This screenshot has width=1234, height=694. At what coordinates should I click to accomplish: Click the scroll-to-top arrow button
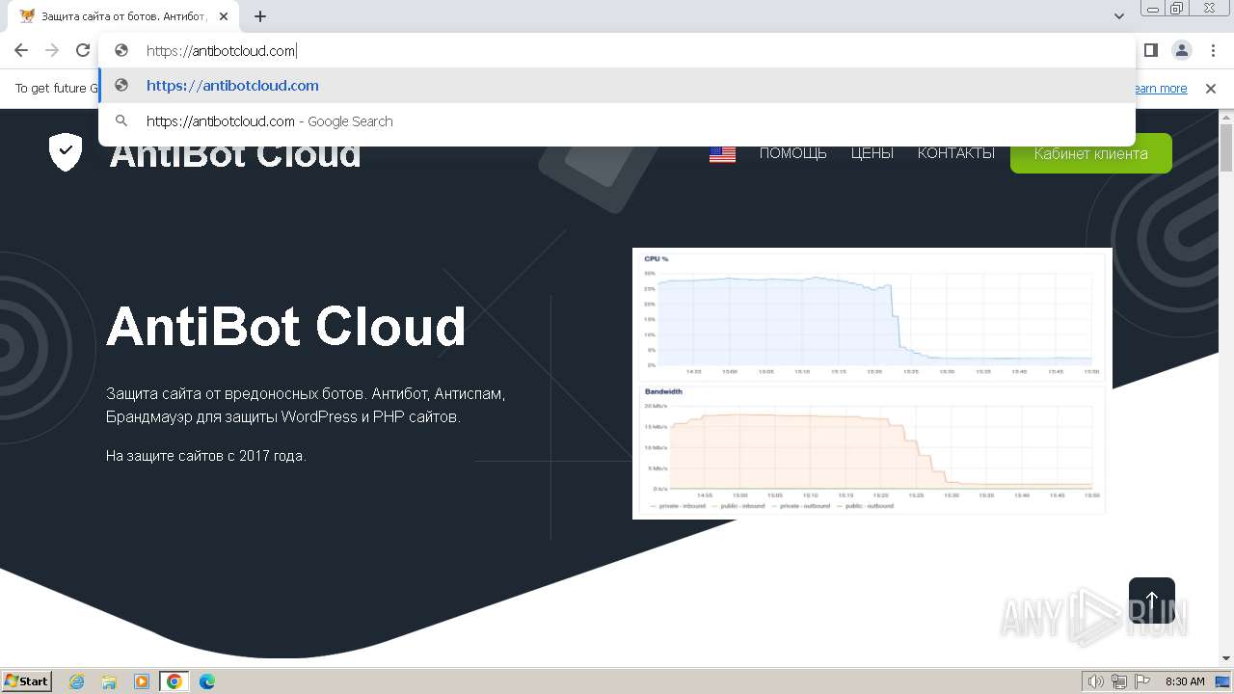click(x=1151, y=601)
